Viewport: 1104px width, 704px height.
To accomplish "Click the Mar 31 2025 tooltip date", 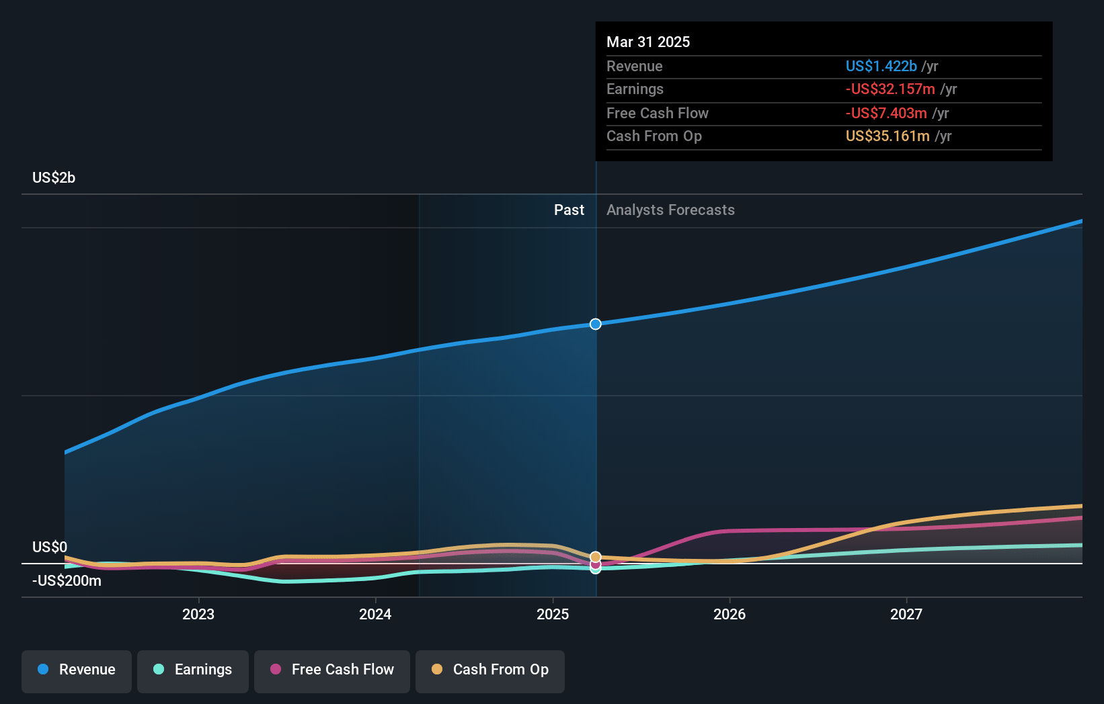I will [648, 42].
